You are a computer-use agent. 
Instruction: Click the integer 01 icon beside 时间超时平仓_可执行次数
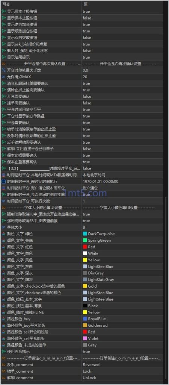click(3, 201)
